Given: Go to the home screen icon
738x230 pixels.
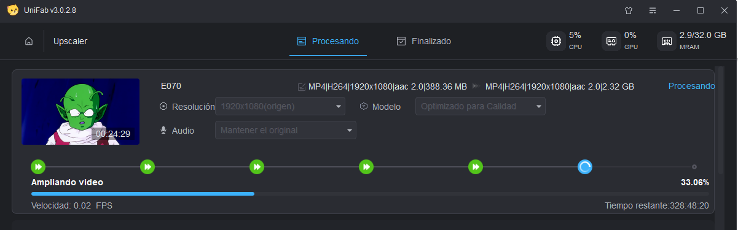Looking at the screenshot, I should (x=29, y=41).
